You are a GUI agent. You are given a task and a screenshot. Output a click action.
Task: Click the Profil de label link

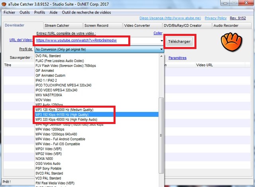pos(25,49)
